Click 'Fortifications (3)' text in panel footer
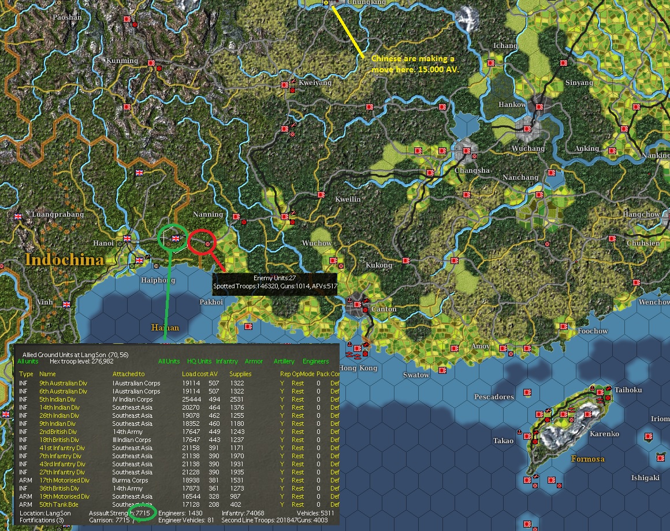The height and width of the screenshot is (531, 670). [x=42, y=521]
